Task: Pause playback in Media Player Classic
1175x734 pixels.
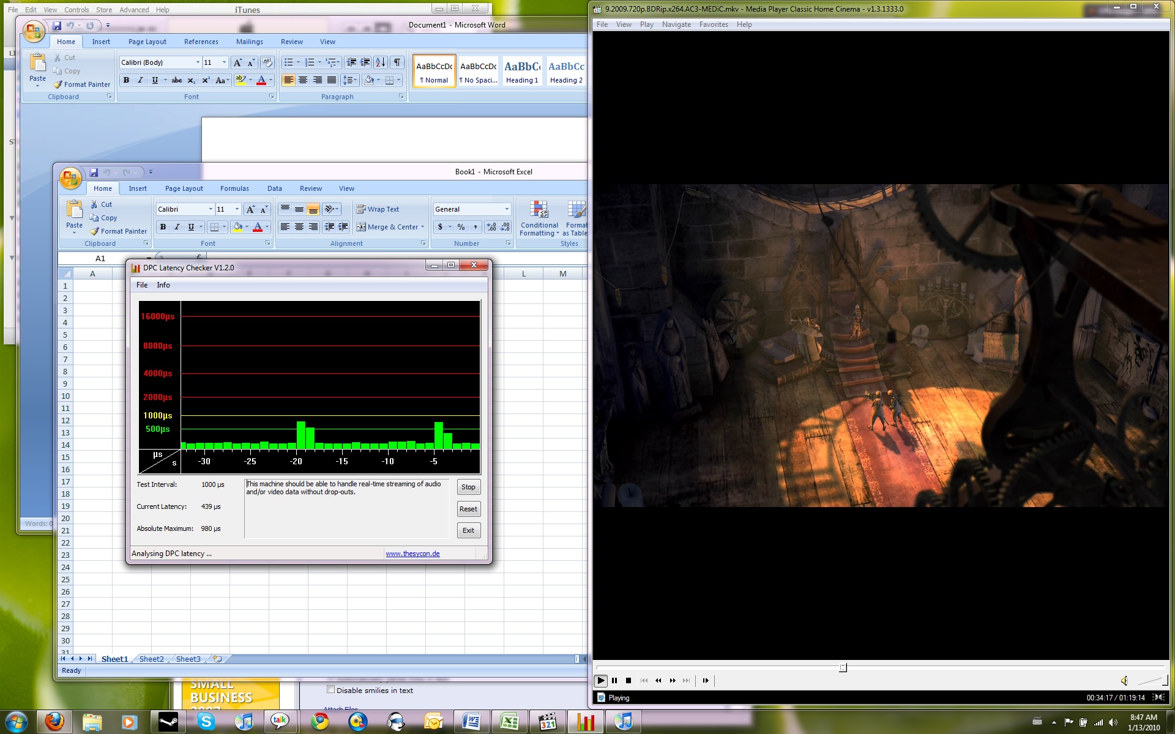Action: (614, 680)
